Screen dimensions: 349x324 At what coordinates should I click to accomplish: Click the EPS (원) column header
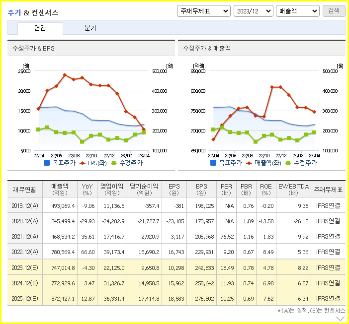pyautogui.click(x=174, y=190)
